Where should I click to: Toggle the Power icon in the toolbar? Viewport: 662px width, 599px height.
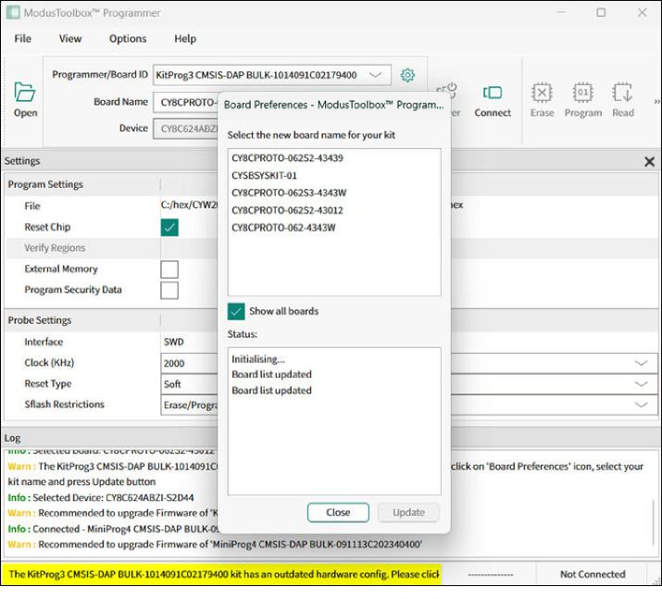(x=450, y=101)
